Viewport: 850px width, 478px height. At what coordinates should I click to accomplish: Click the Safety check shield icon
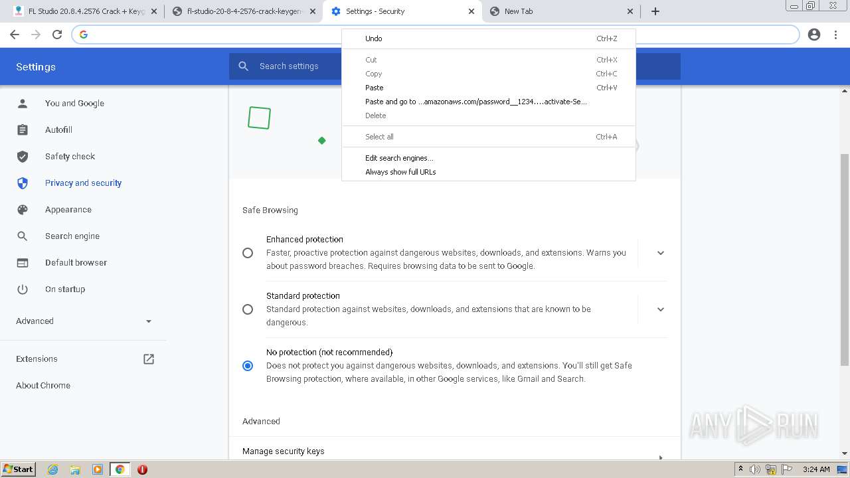23,157
